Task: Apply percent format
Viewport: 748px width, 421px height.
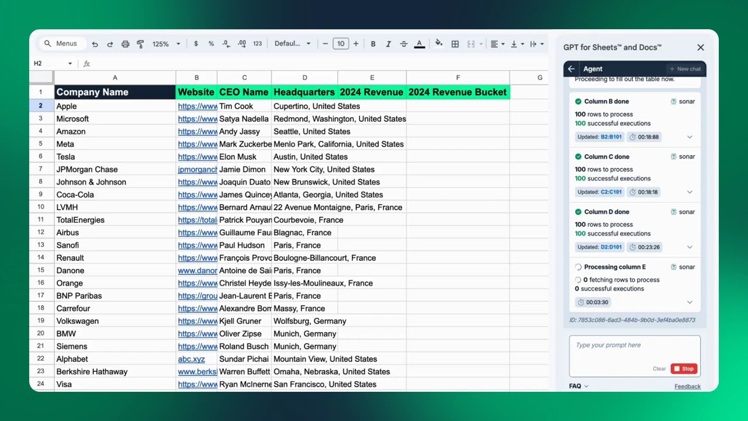Action: click(211, 44)
